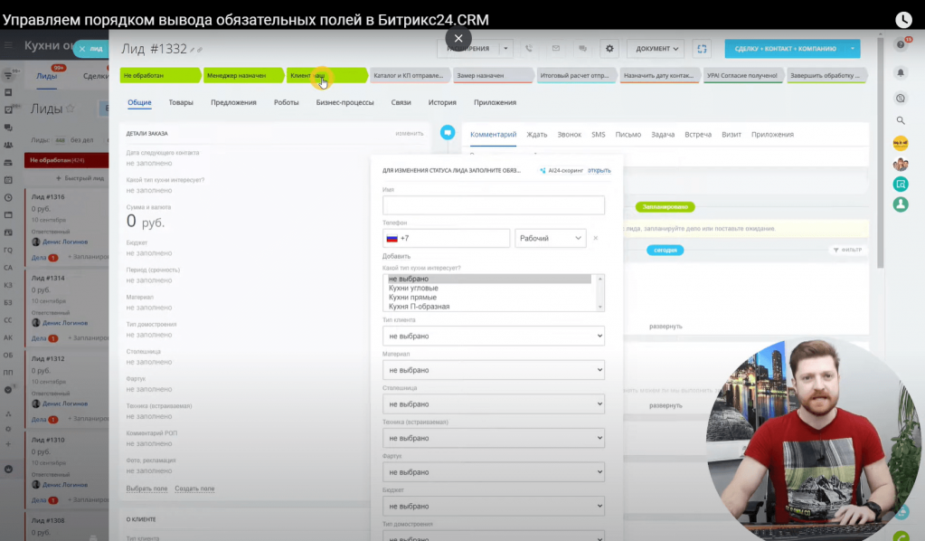925x541 pixels.
Task: Click the blue comment bubble timeline icon
Action: (448, 133)
